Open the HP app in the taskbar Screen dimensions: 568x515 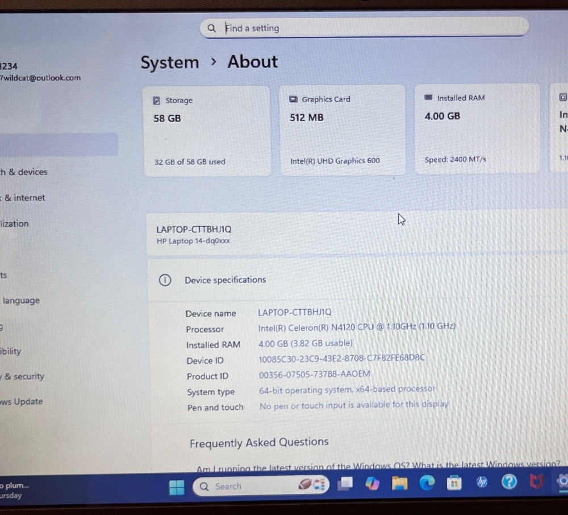click(x=482, y=482)
